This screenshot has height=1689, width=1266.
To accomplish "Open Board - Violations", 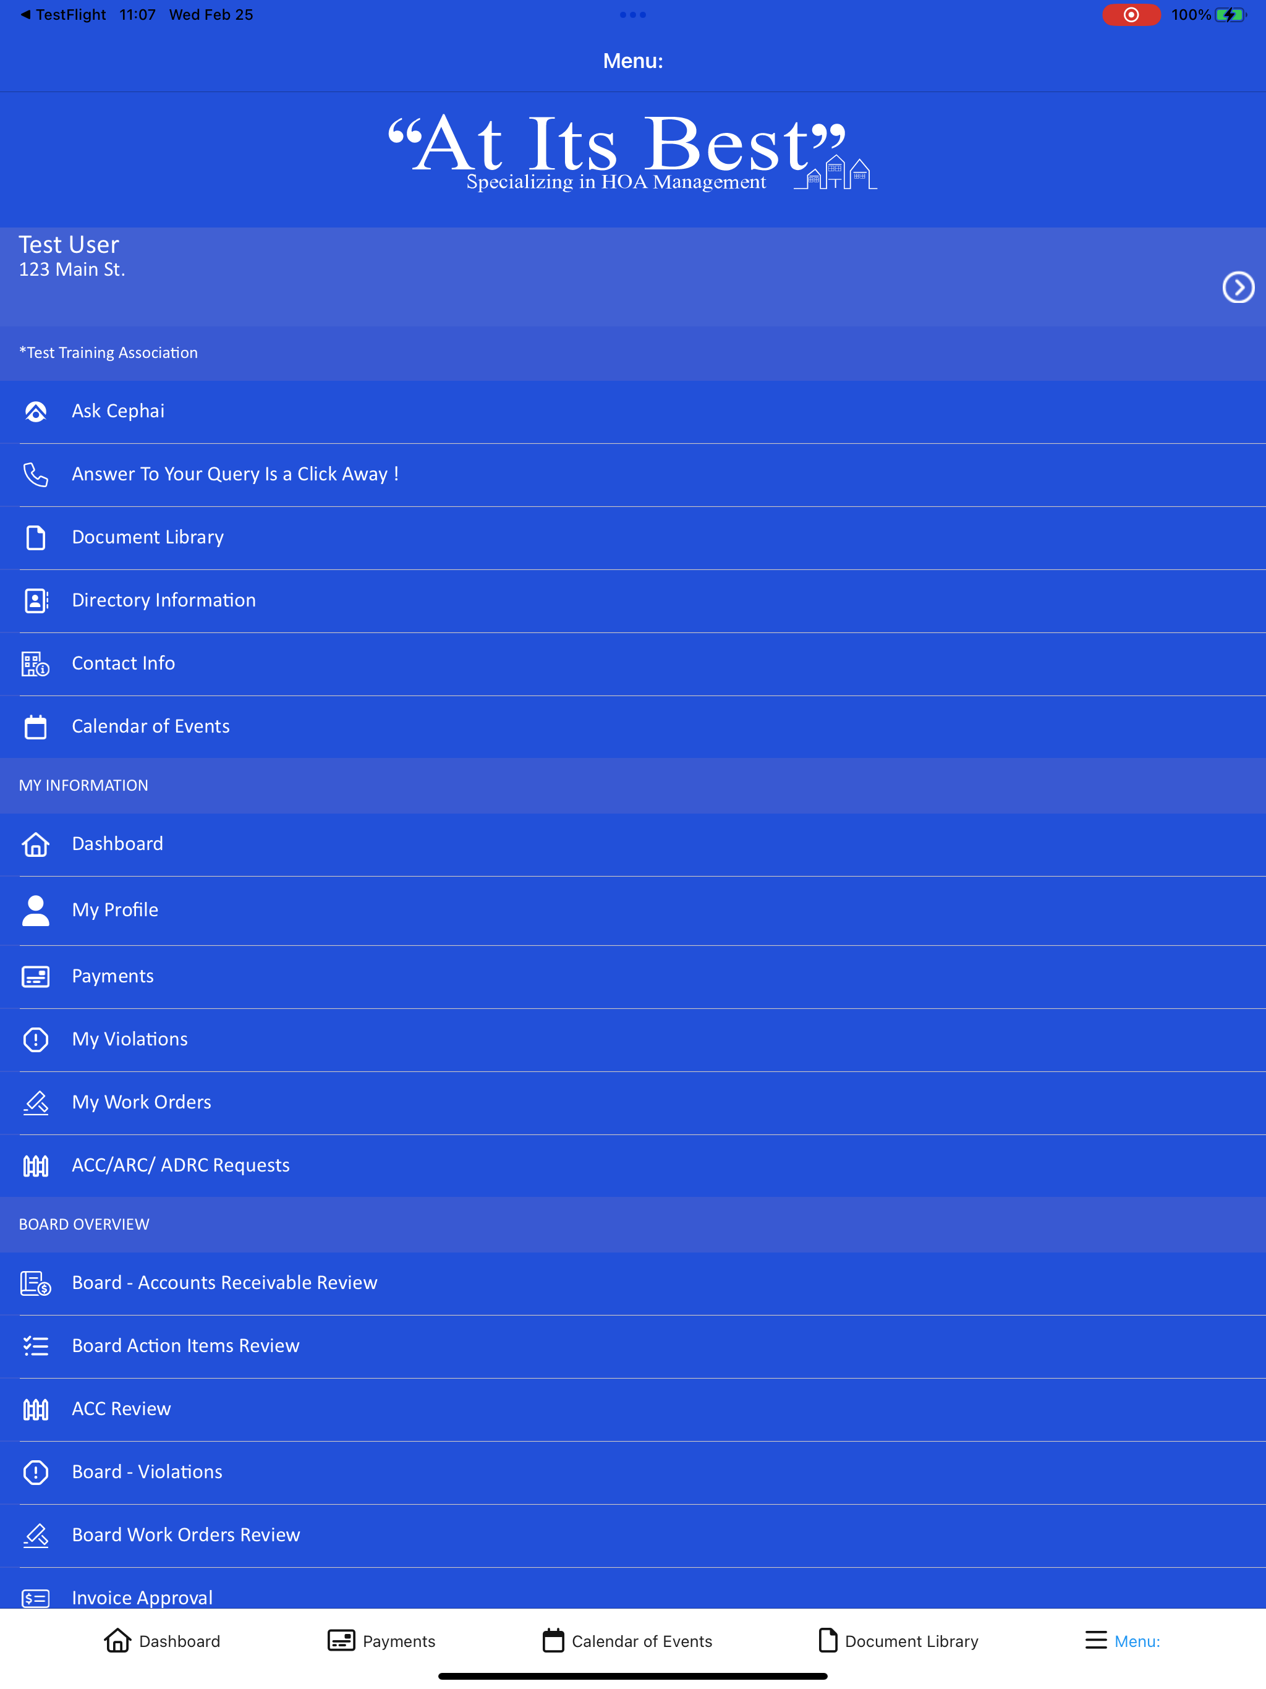I will pyautogui.click(x=633, y=1472).
